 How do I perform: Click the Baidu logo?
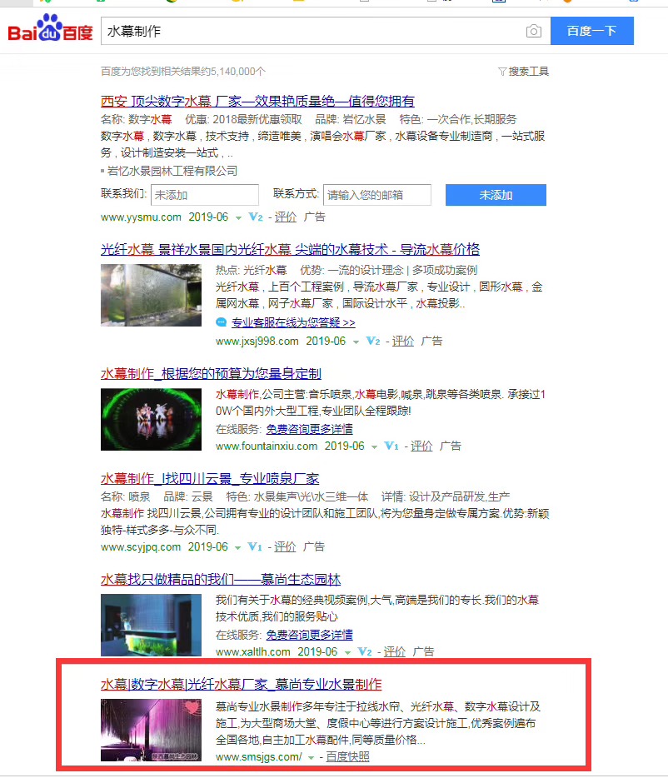click(x=50, y=32)
